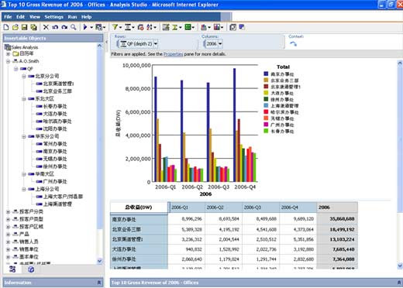
Task: Click the green funnel Filter icon
Action: 115,27
